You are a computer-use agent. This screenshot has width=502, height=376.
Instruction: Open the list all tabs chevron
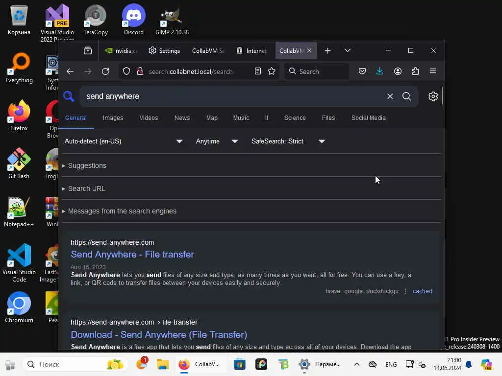click(x=348, y=50)
